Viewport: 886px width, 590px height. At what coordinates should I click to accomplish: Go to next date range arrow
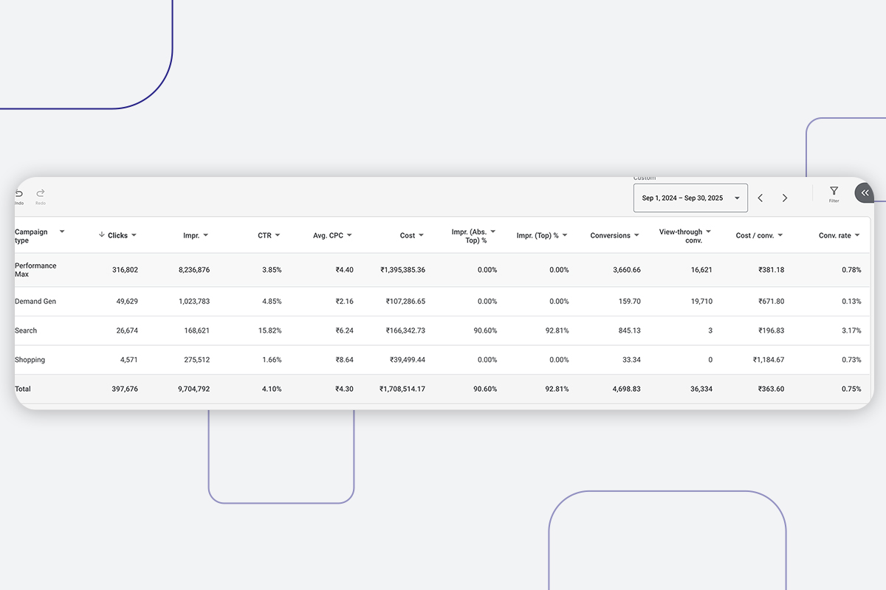click(x=785, y=198)
